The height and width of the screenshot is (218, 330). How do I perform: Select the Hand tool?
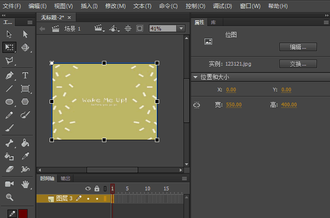click(25, 184)
